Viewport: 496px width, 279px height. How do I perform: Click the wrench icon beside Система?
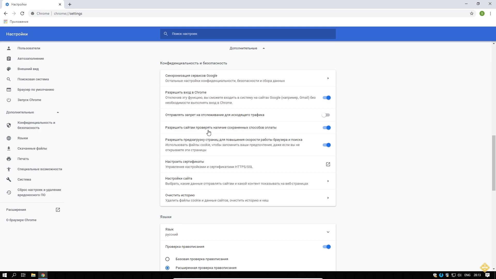(9, 180)
